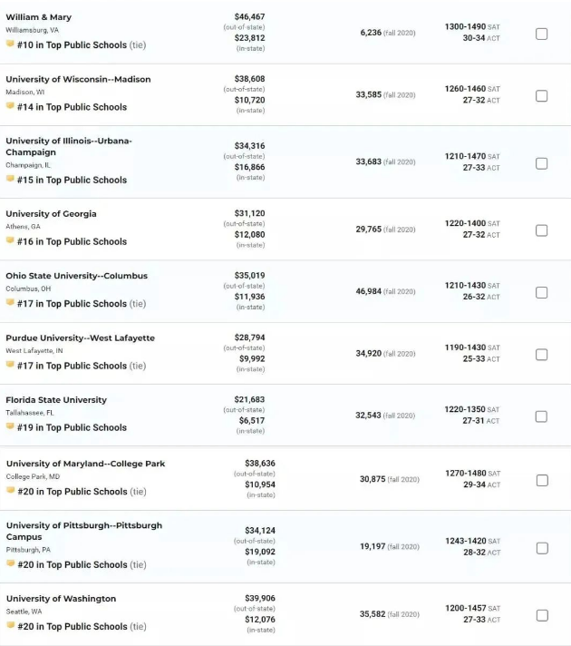Image resolution: width=571 pixels, height=646 pixels.
Task: Click University of Maryland--College Park name
Action: 85,464
